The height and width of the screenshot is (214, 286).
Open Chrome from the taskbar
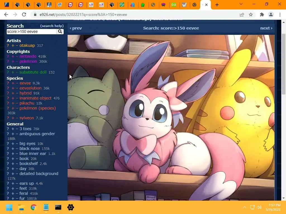click(x=34, y=207)
